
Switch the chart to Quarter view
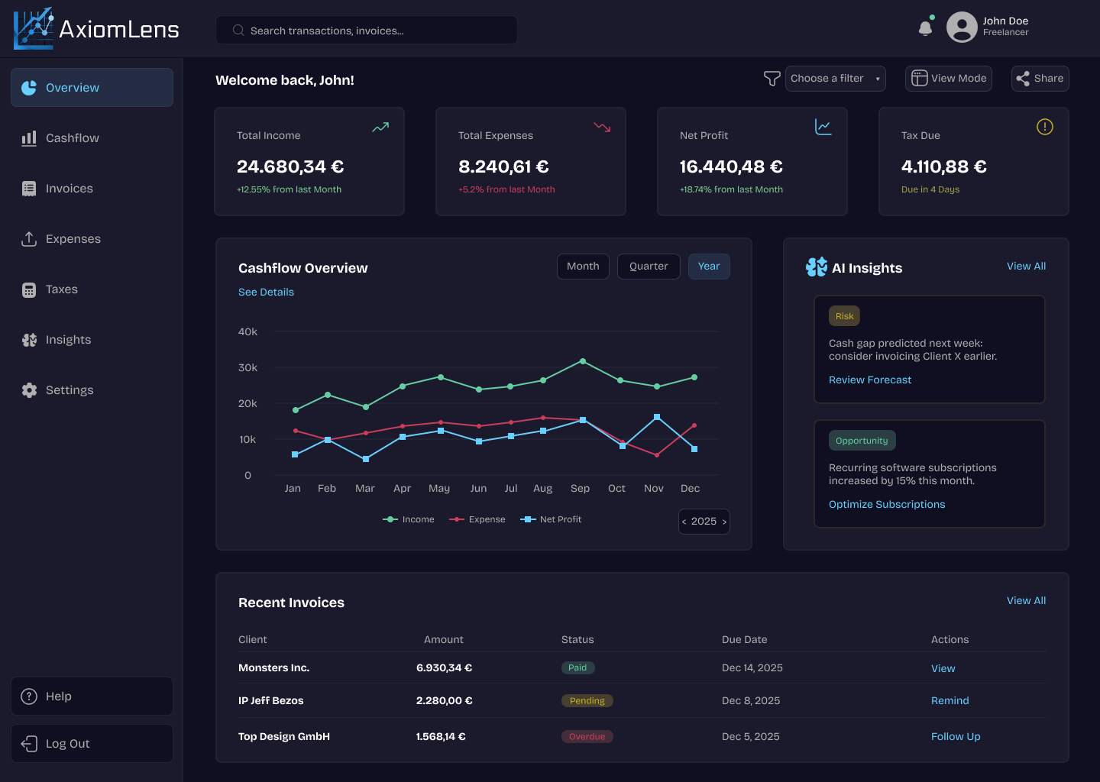pyautogui.click(x=649, y=267)
